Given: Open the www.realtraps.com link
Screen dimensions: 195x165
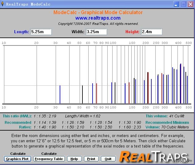Looking at the screenshot, I should coord(98,18).
